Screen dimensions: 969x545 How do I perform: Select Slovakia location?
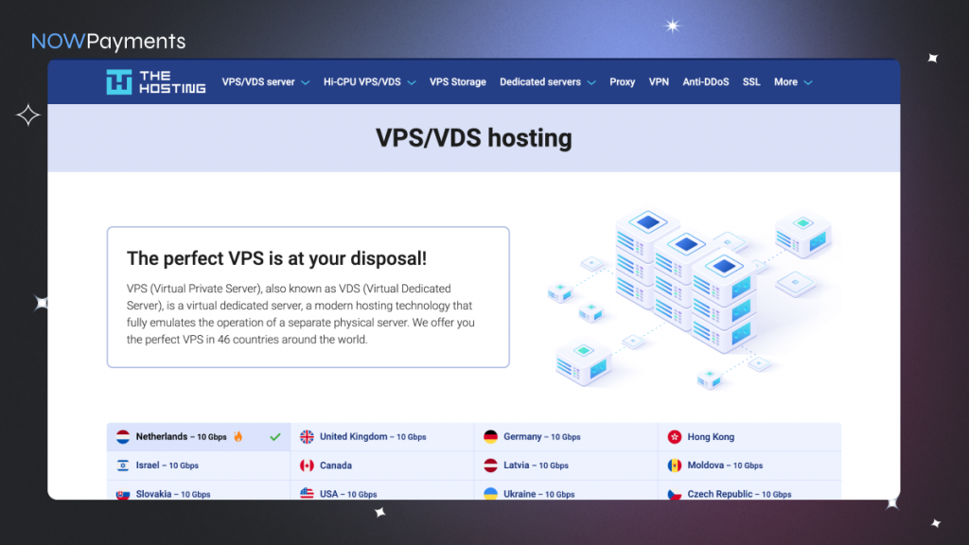tap(199, 491)
